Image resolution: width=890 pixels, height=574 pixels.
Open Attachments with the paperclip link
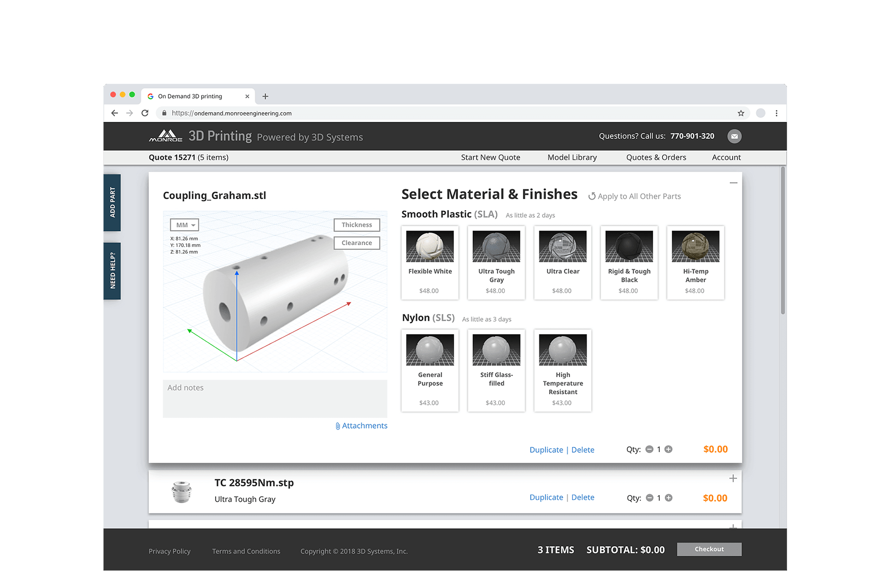click(x=361, y=426)
